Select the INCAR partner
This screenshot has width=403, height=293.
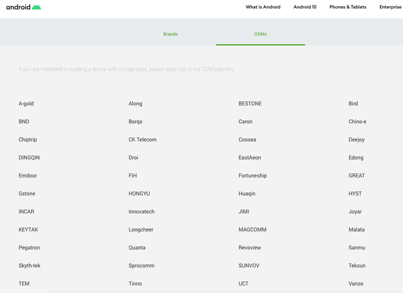[26, 212]
